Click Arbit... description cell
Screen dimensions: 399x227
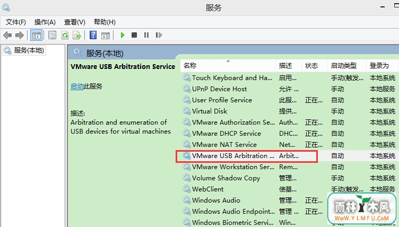point(289,156)
